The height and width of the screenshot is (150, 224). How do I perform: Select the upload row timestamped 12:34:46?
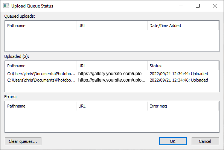[x=112, y=80]
